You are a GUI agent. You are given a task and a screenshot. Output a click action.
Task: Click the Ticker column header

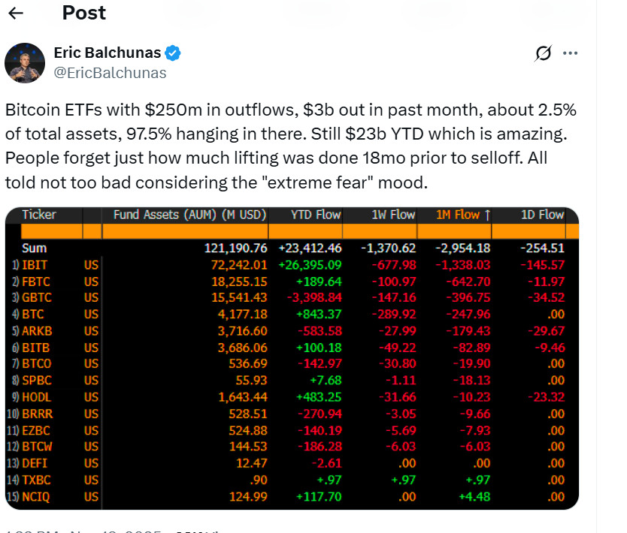(x=39, y=215)
